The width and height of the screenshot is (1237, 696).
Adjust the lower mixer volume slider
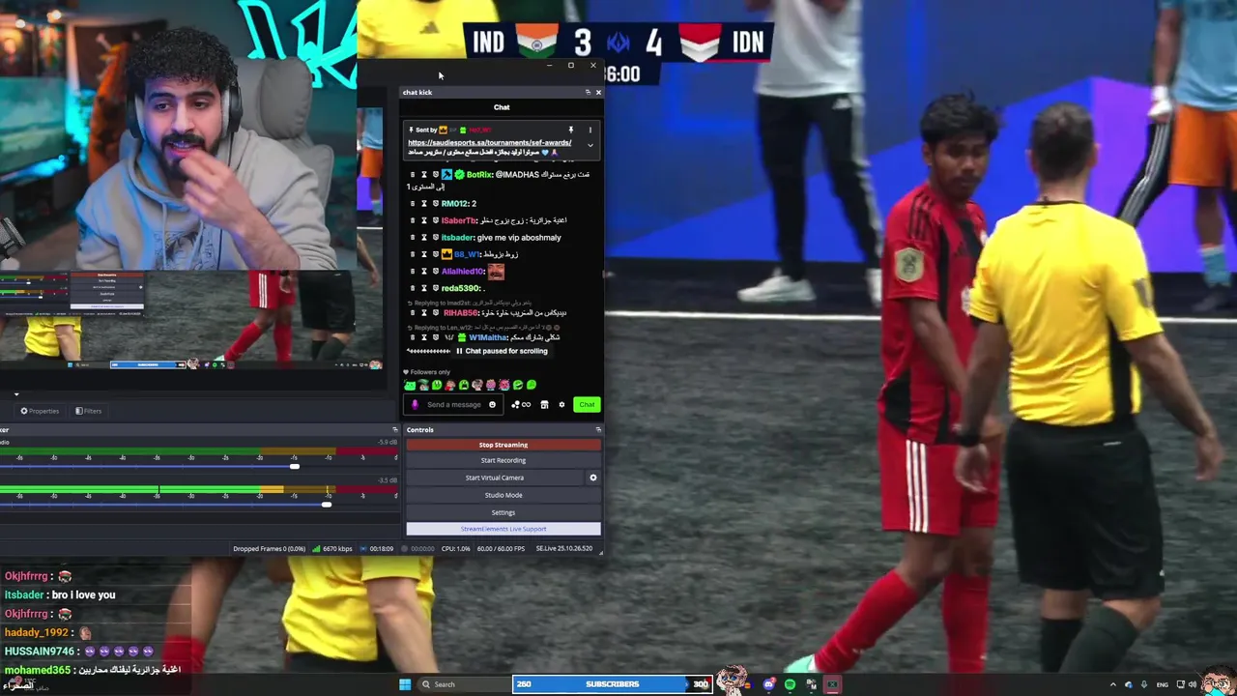[x=327, y=505]
